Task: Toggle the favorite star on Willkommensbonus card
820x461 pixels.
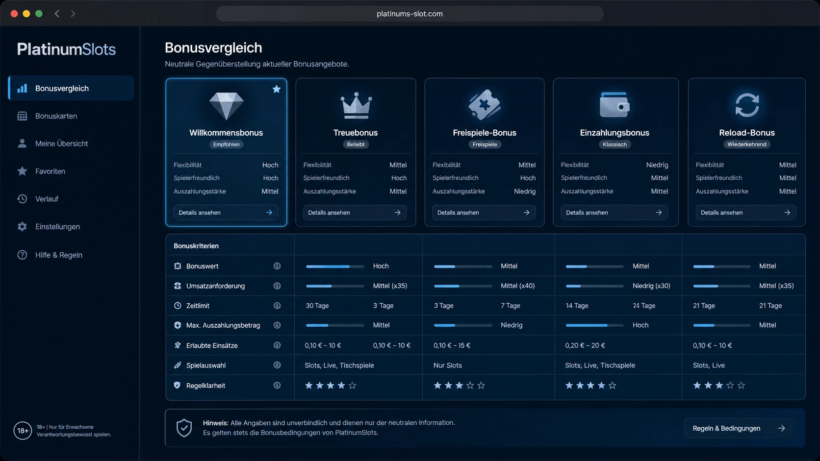Action: tap(277, 89)
